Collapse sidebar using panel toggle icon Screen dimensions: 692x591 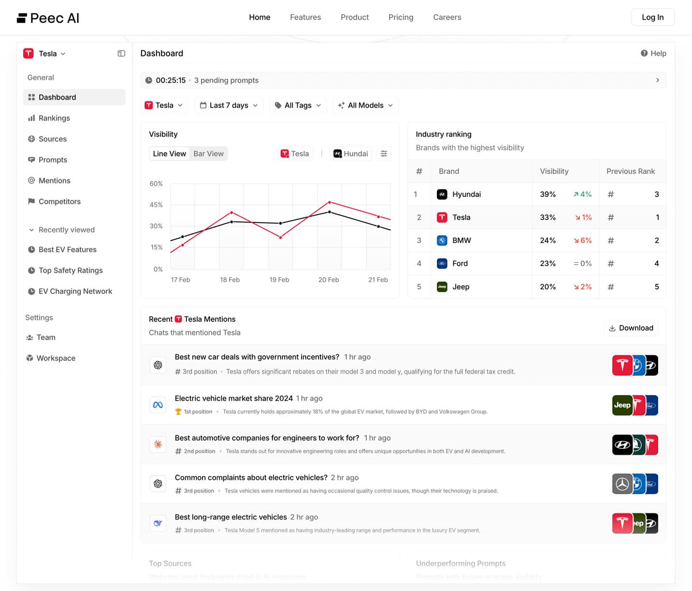tap(121, 53)
